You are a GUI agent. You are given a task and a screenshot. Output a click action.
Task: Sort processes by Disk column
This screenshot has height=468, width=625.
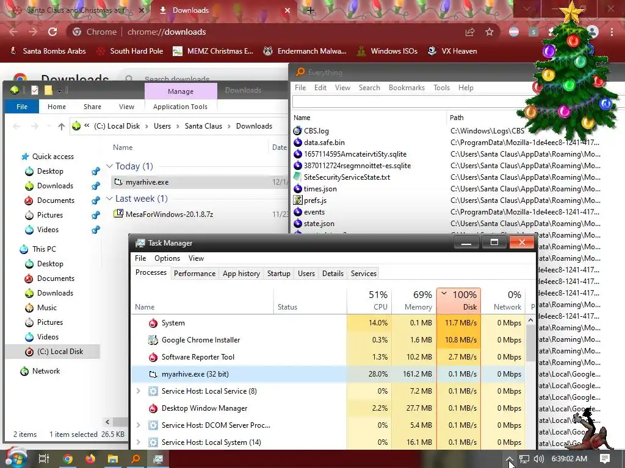coord(459,301)
